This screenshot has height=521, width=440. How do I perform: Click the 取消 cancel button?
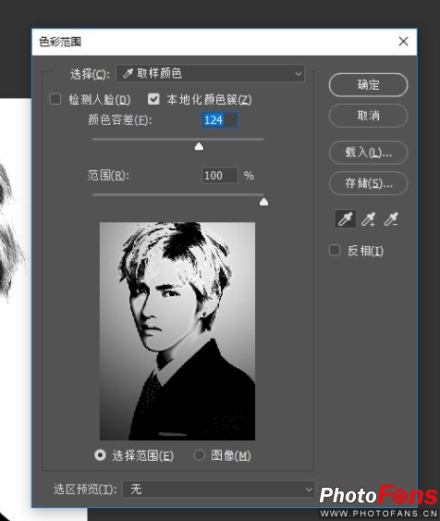pos(368,116)
